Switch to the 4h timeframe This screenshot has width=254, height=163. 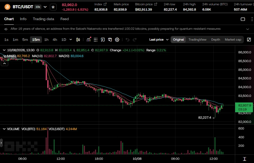click(x=55, y=40)
